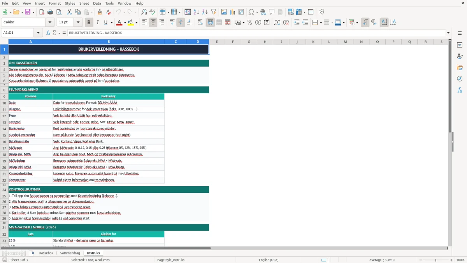The image size is (467, 263).
Task: Toggle left-to-right text direction
Action: 365,23
